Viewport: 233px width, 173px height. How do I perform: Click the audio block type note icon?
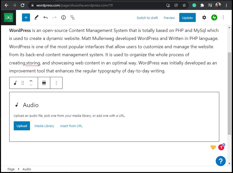pos(15,83)
